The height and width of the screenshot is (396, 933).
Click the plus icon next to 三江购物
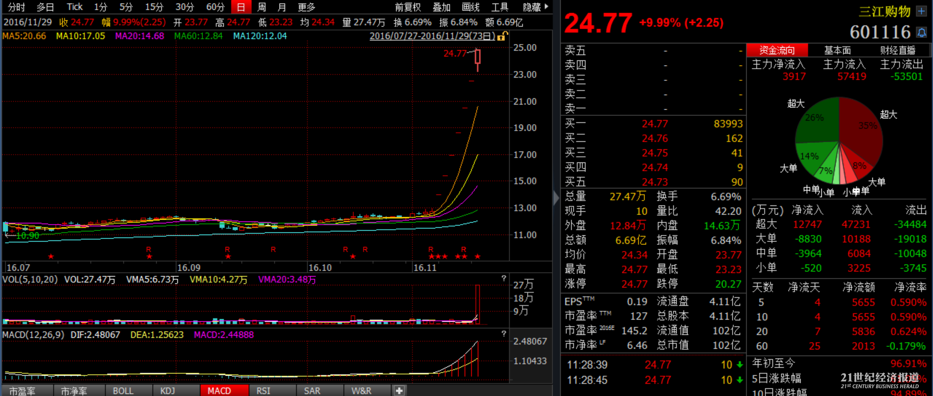(x=921, y=11)
